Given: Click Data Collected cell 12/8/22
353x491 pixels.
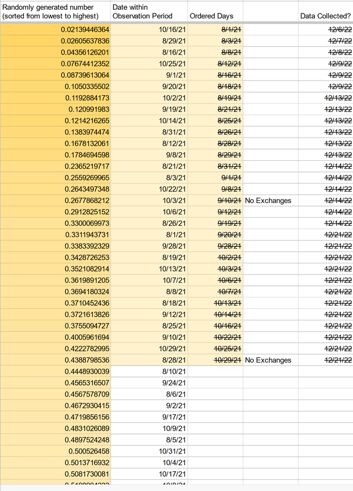Looking at the screenshot, I should (x=325, y=53).
